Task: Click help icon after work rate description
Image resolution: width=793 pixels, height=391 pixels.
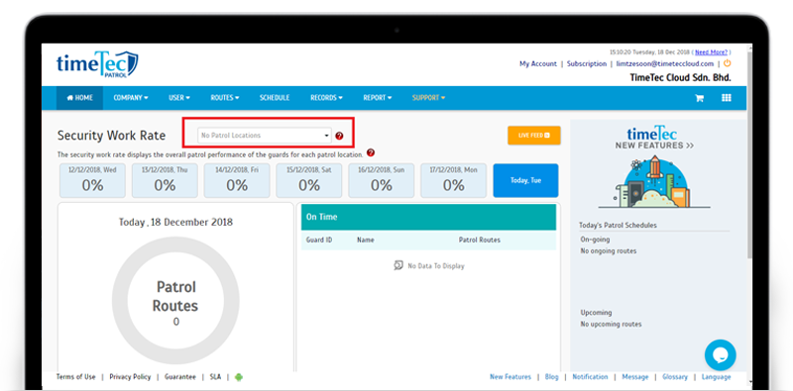Action: pos(371,152)
